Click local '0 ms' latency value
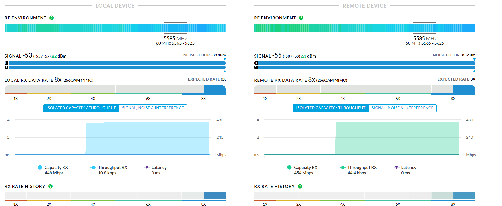 click(x=156, y=173)
